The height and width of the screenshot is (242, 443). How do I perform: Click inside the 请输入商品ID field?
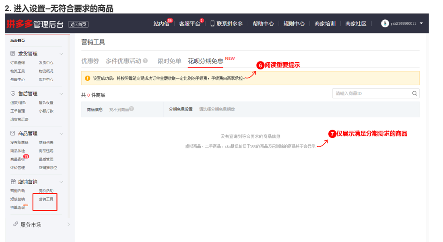376,93
